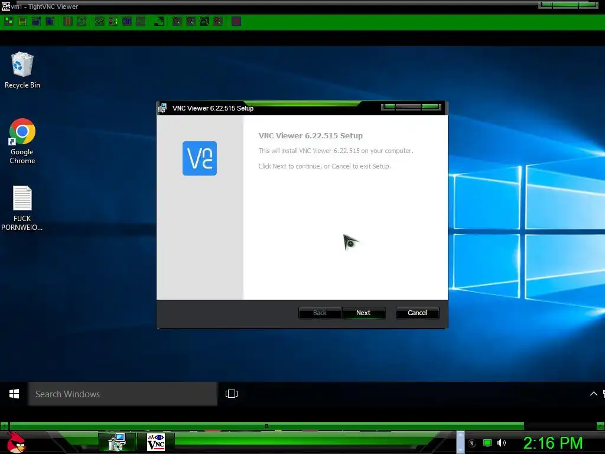Click the horizontal scrollbar of the viewer
605x454 pixels.
pos(267,426)
